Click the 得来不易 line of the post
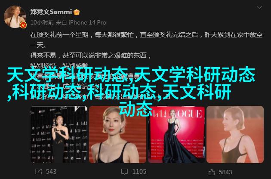Image resolution: width=271 pixels, height=179 pixels. click(x=91, y=56)
